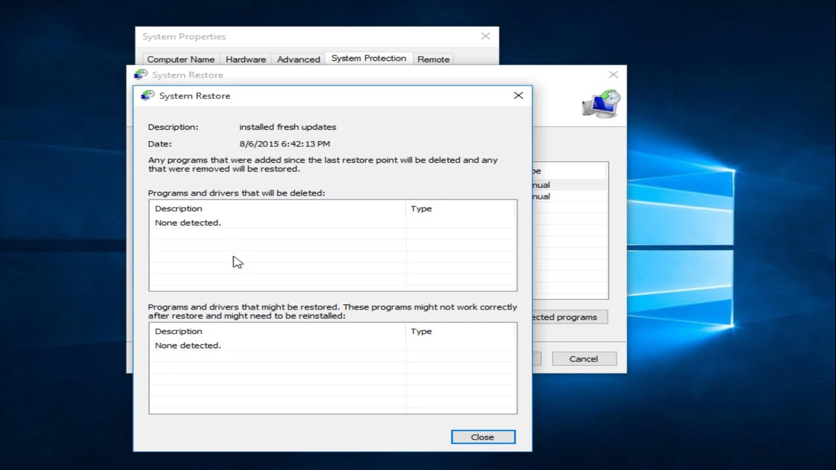836x470 pixels.
Task: Click Cancel in the restore wizard
Action: pos(583,358)
